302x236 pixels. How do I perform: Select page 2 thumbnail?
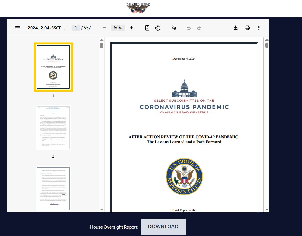(53, 128)
